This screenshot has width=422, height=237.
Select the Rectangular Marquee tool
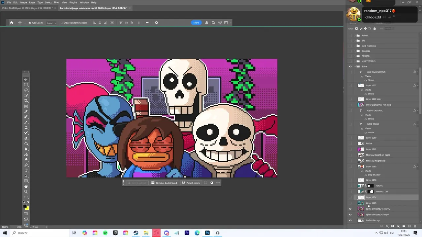pos(26,85)
